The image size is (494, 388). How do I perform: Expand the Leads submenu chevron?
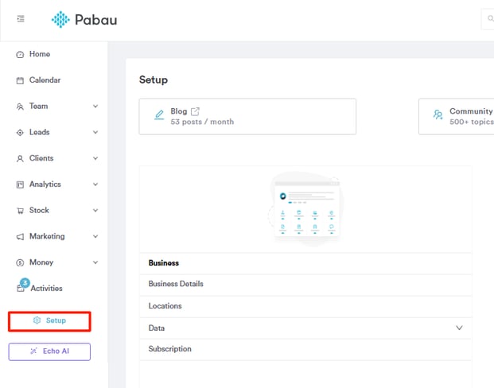(95, 133)
